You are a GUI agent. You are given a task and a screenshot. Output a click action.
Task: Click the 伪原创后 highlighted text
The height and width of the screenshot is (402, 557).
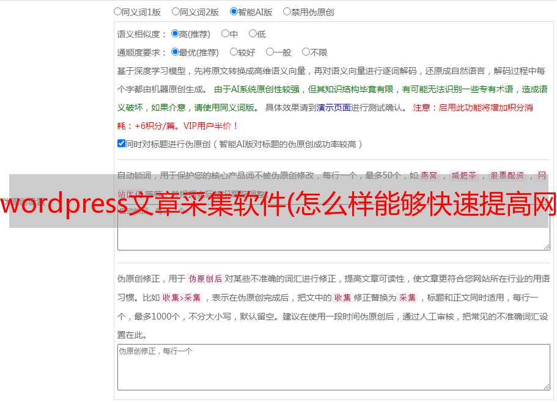(x=205, y=279)
